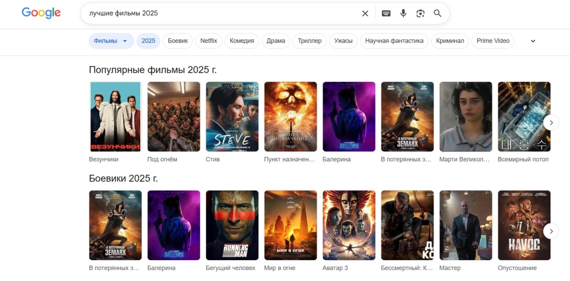
Task: Click the Везунчики title text
Action: coord(104,159)
